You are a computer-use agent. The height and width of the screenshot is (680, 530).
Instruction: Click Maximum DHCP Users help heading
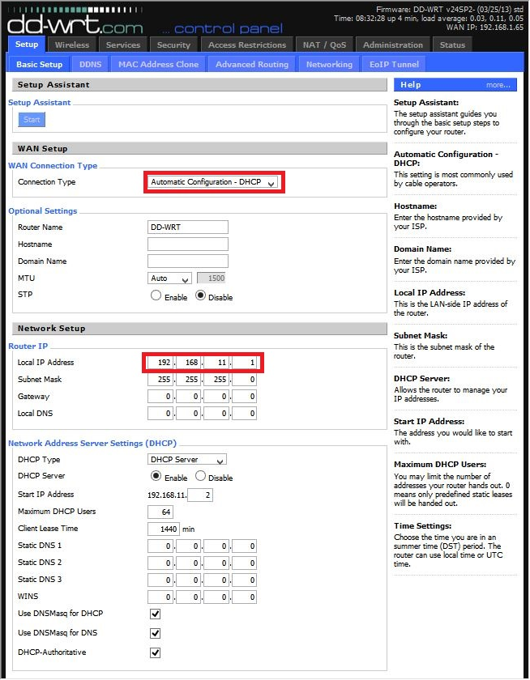click(x=440, y=464)
